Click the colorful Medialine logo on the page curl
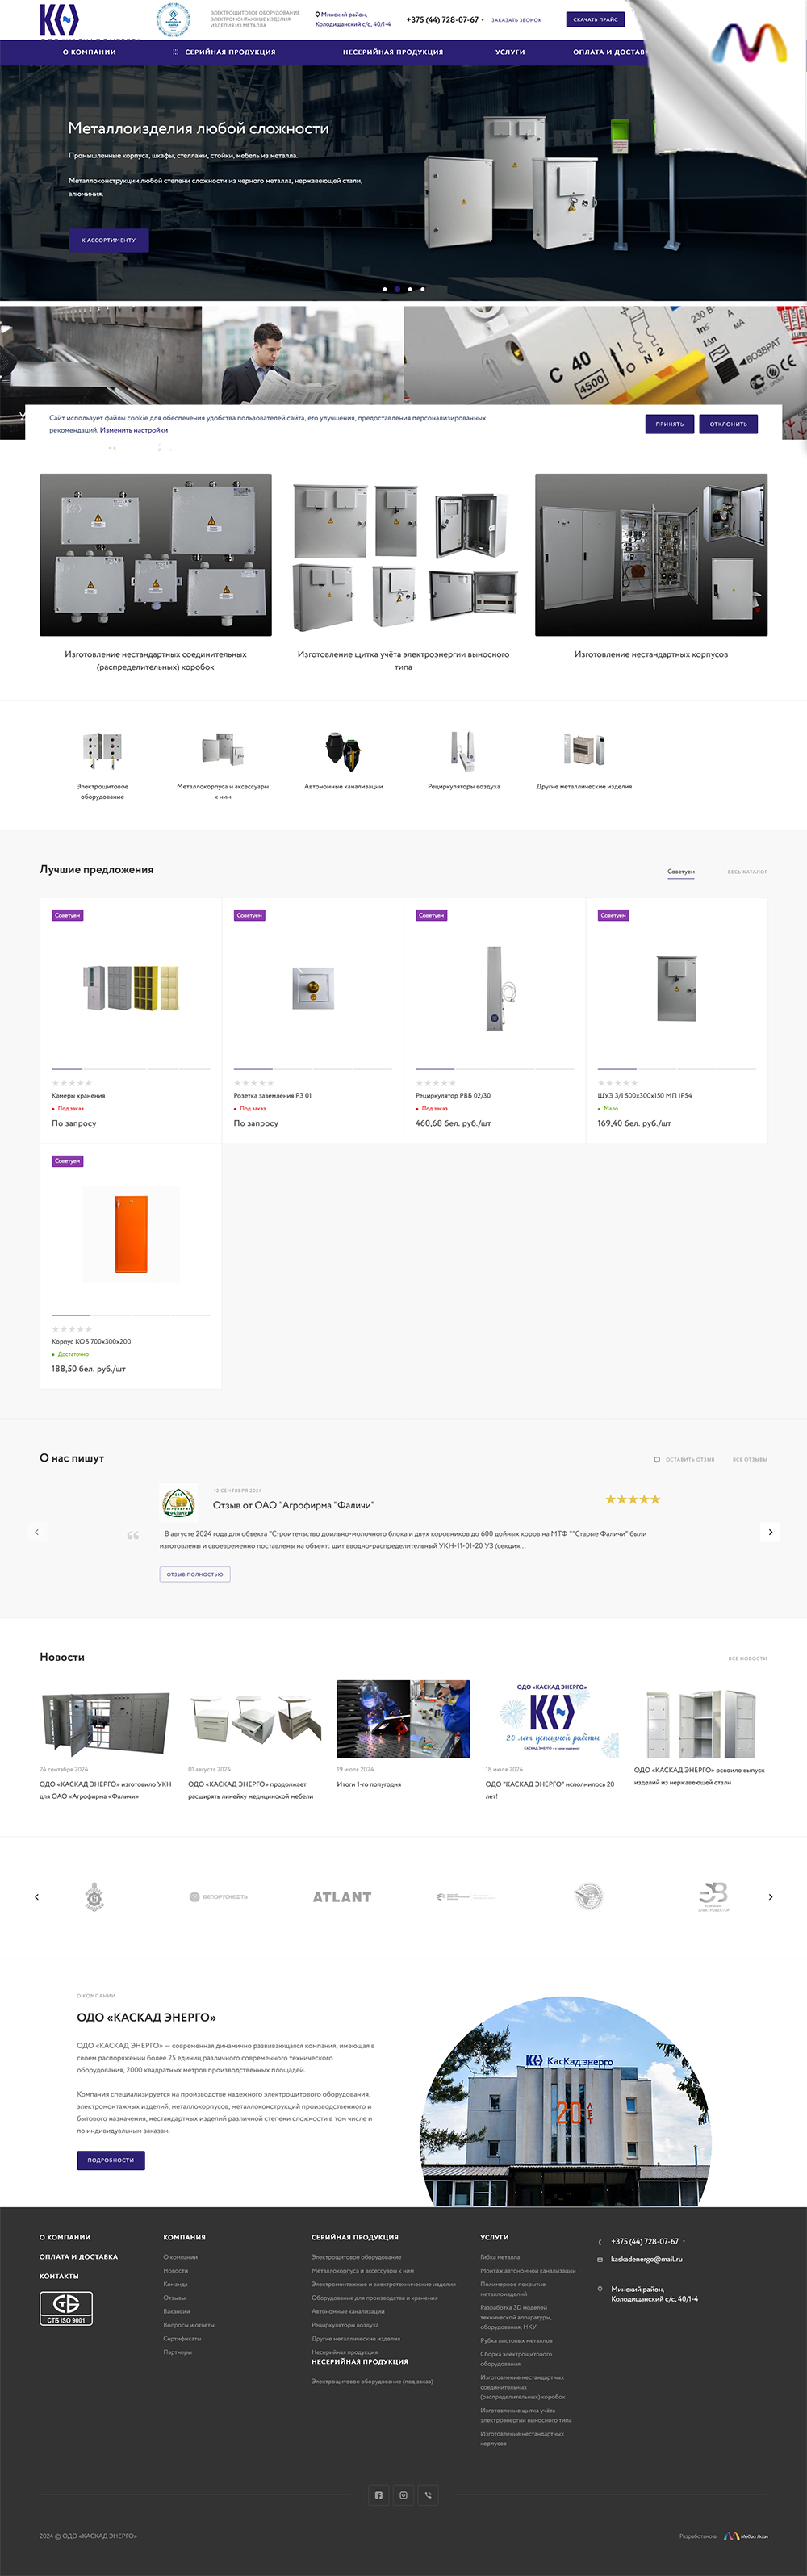 [748, 42]
